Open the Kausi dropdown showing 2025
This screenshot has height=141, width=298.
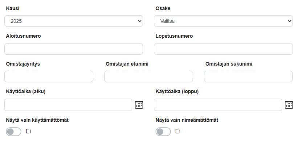click(74, 21)
